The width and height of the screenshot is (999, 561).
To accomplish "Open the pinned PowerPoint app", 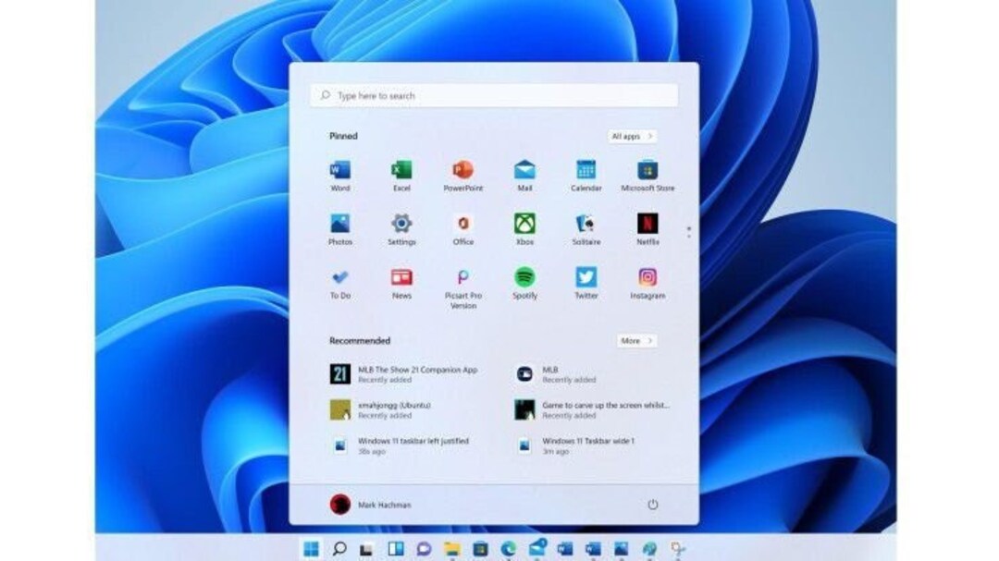I will [463, 177].
